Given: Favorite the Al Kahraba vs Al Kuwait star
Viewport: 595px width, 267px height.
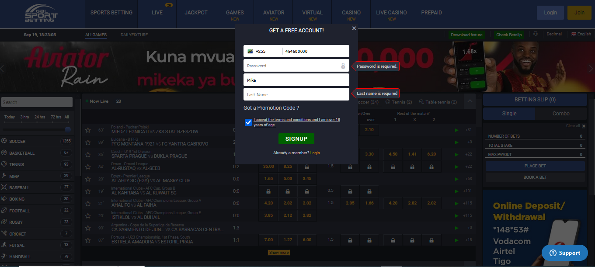Looking at the screenshot, I should click(88, 191).
